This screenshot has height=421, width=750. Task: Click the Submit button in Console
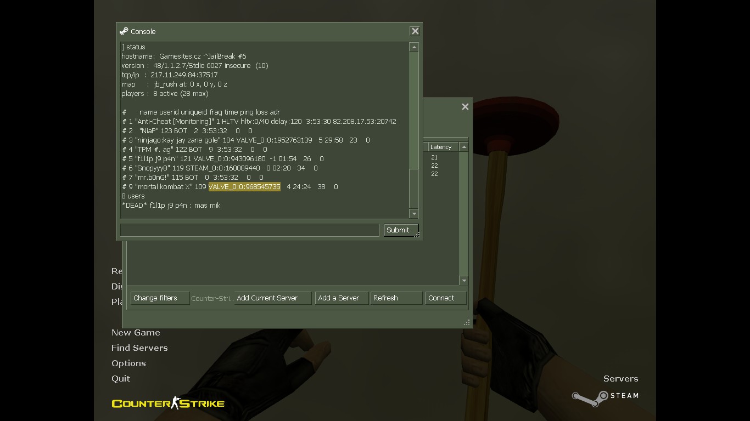tap(401, 230)
